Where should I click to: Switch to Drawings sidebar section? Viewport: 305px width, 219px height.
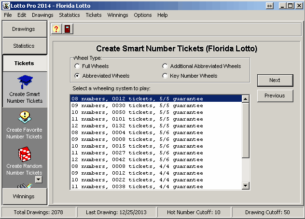[25, 29]
